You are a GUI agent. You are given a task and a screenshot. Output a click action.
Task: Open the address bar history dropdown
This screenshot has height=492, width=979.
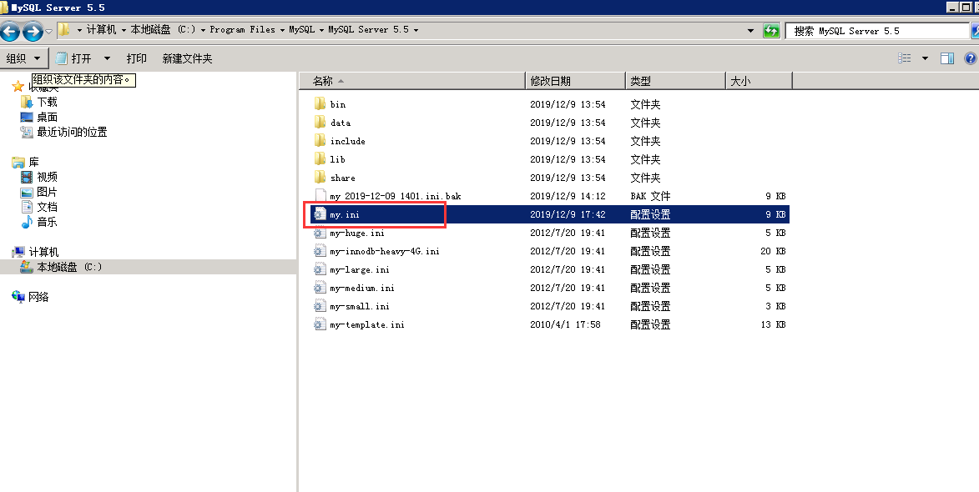(750, 30)
